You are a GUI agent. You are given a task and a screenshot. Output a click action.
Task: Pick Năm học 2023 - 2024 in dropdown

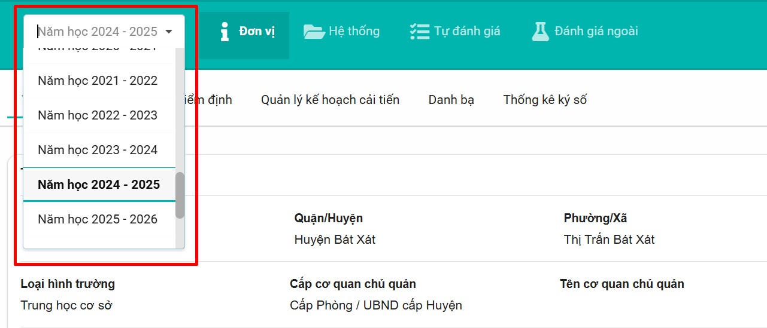tap(98, 150)
